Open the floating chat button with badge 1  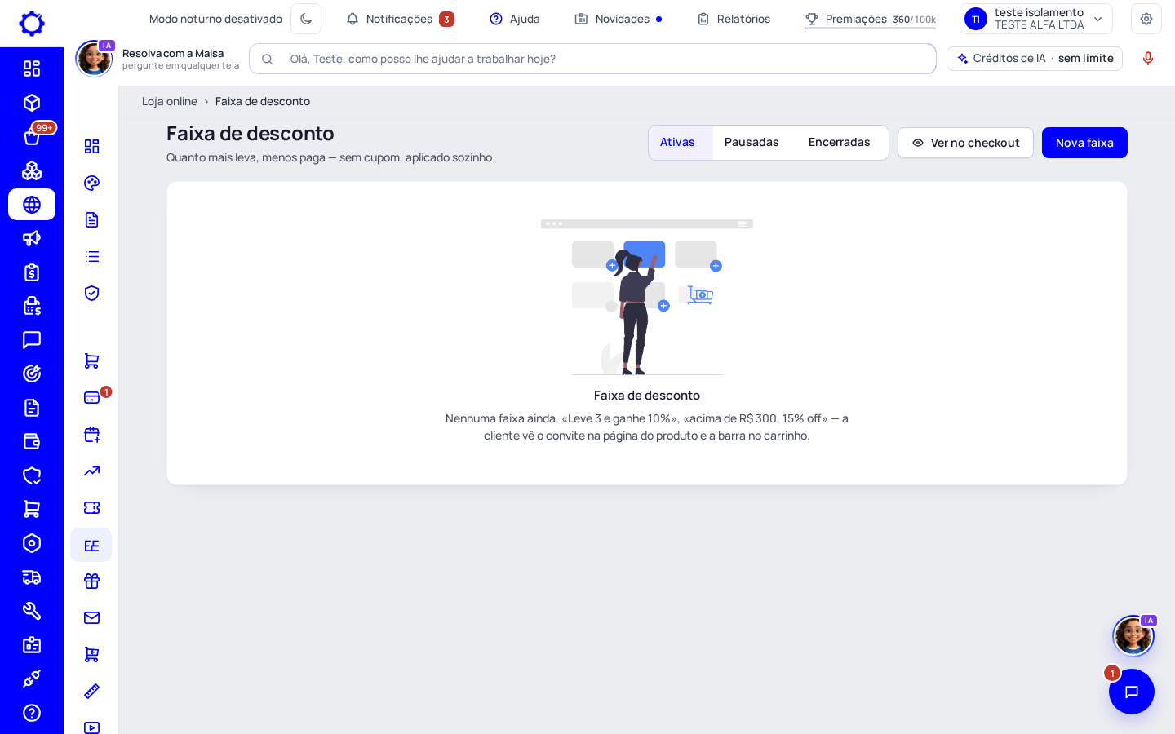1132,692
